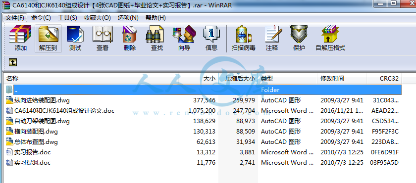The height and width of the screenshot is (183, 416).
Task: Click the date 2016/11/21 entry
Action: (x=342, y=111)
